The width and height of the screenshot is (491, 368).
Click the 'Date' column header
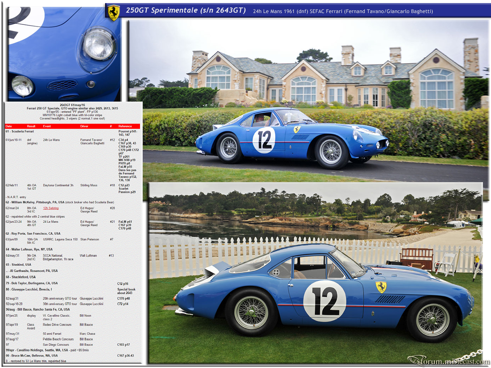tap(9, 126)
